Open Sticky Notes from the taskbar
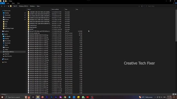This screenshot has height=99, width=177. pyautogui.click(x=79, y=97)
